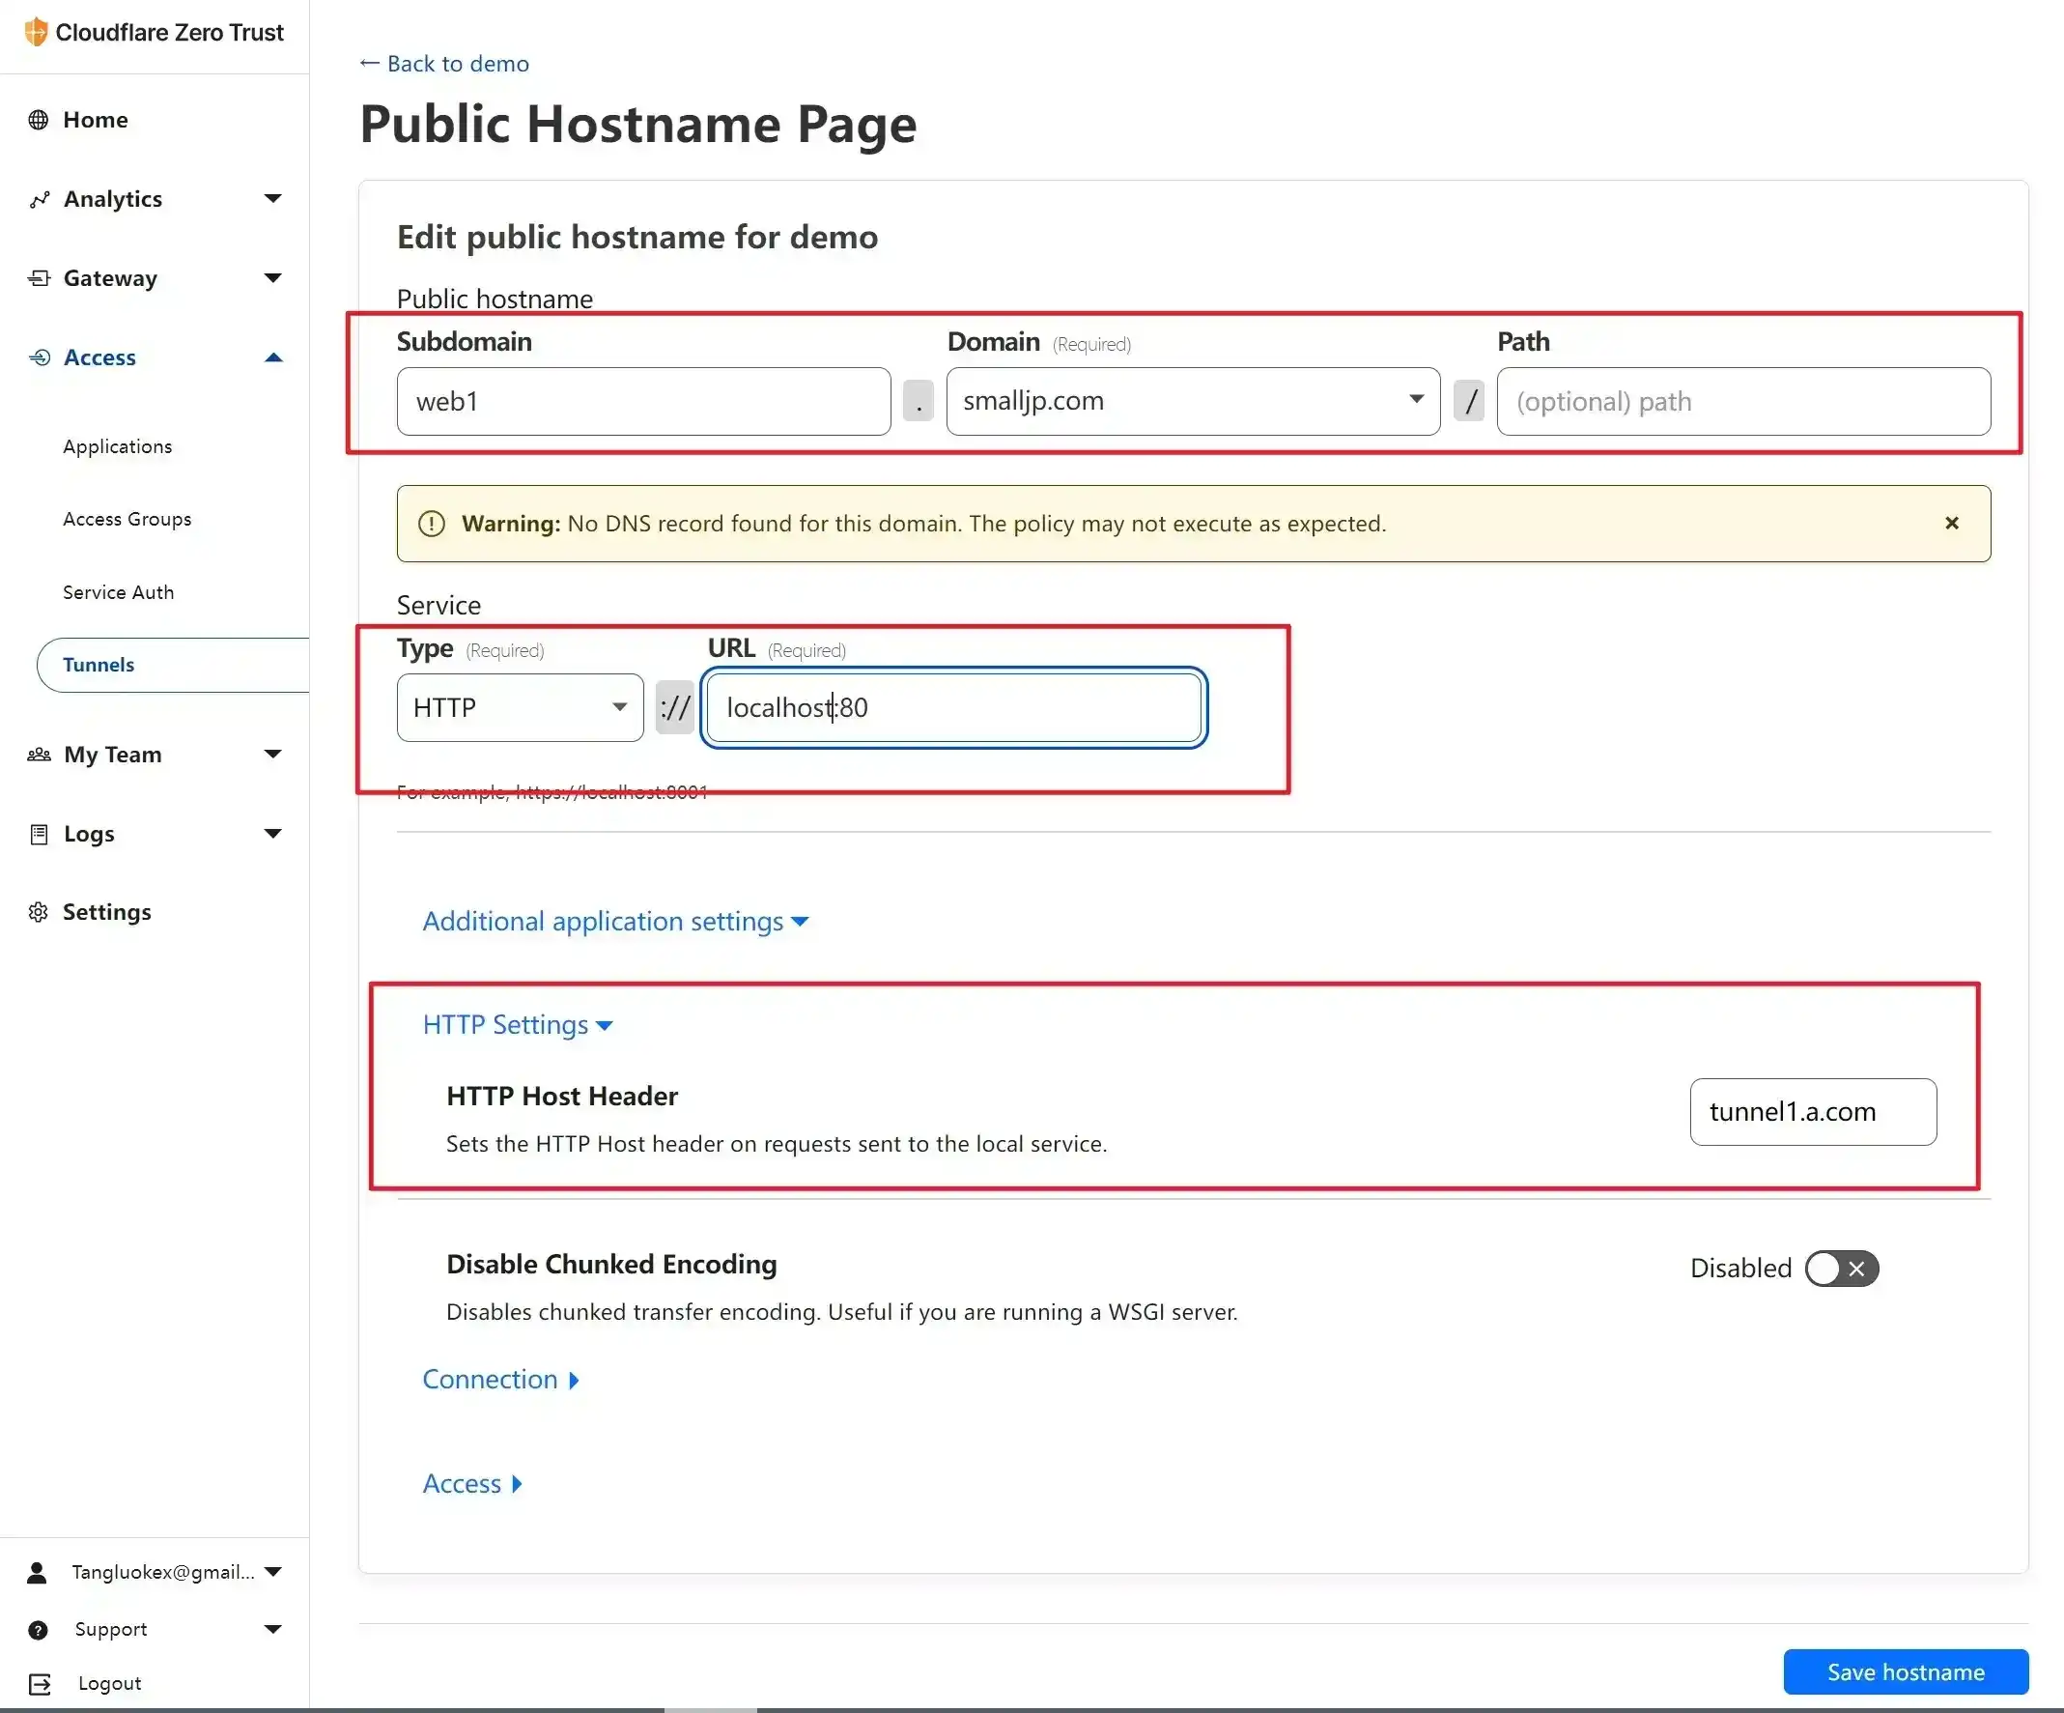Open the account email dropdown arrow
This screenshot has height=1713, width=2064.
[x=273, y=1571]
